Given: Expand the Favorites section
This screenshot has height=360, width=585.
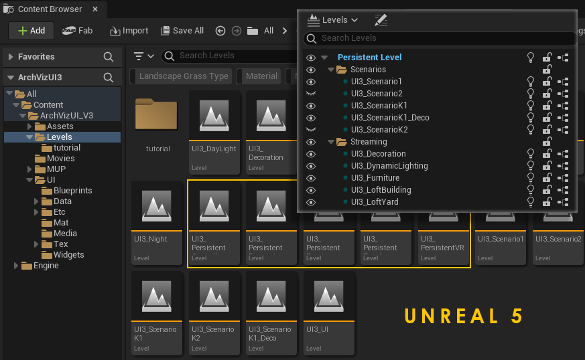Looking at the screenshot, I should point(11,57).
